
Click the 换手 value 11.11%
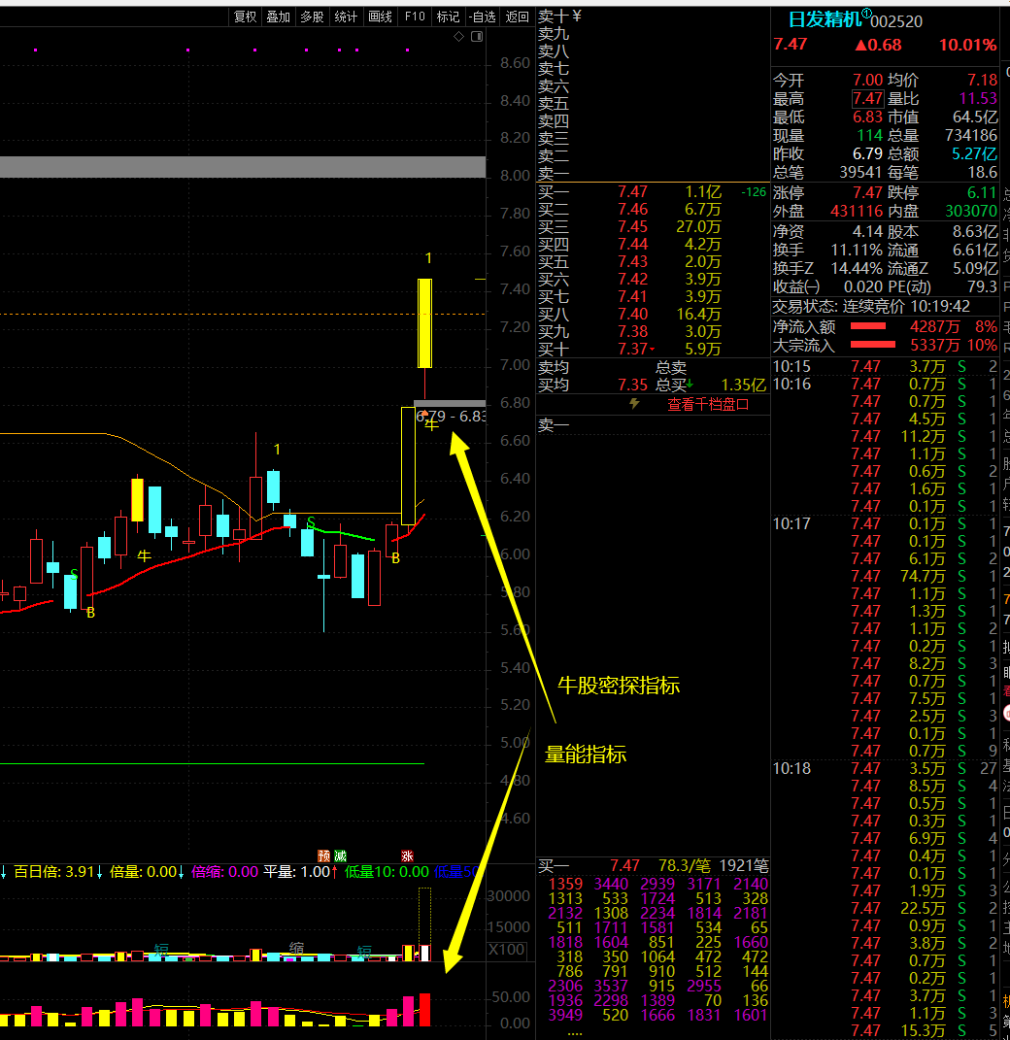coord(857,251)
